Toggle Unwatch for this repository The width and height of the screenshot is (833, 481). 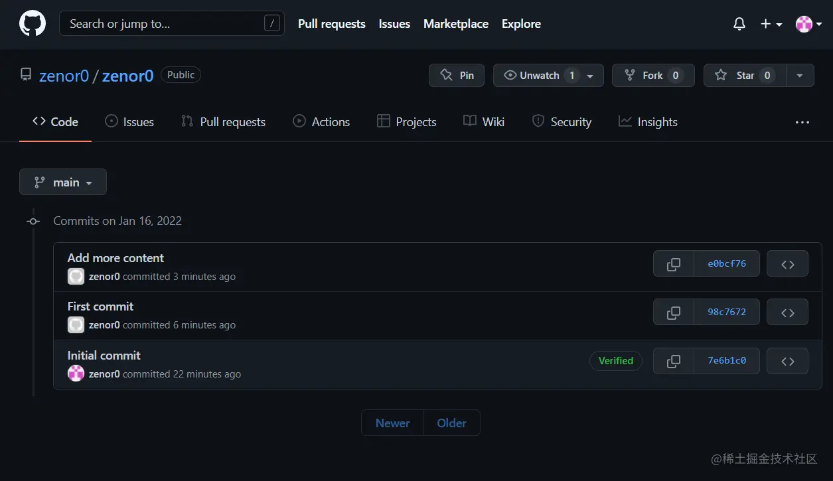click(x=540, y=76)
